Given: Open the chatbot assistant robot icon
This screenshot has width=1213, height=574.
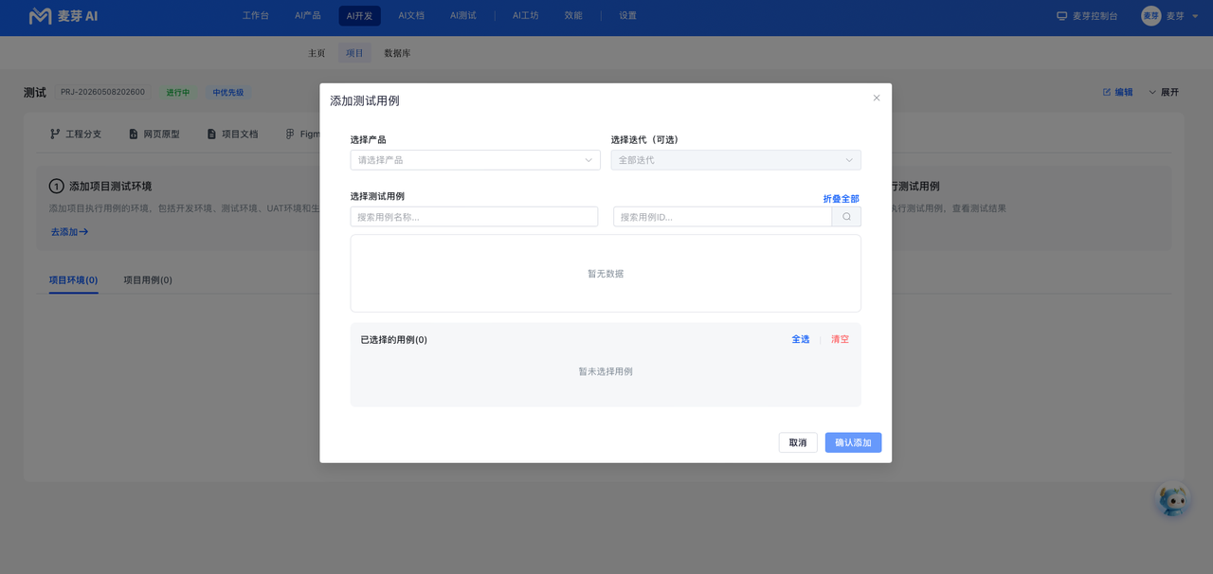Looking at the screenshot, I should point(1173,499).
